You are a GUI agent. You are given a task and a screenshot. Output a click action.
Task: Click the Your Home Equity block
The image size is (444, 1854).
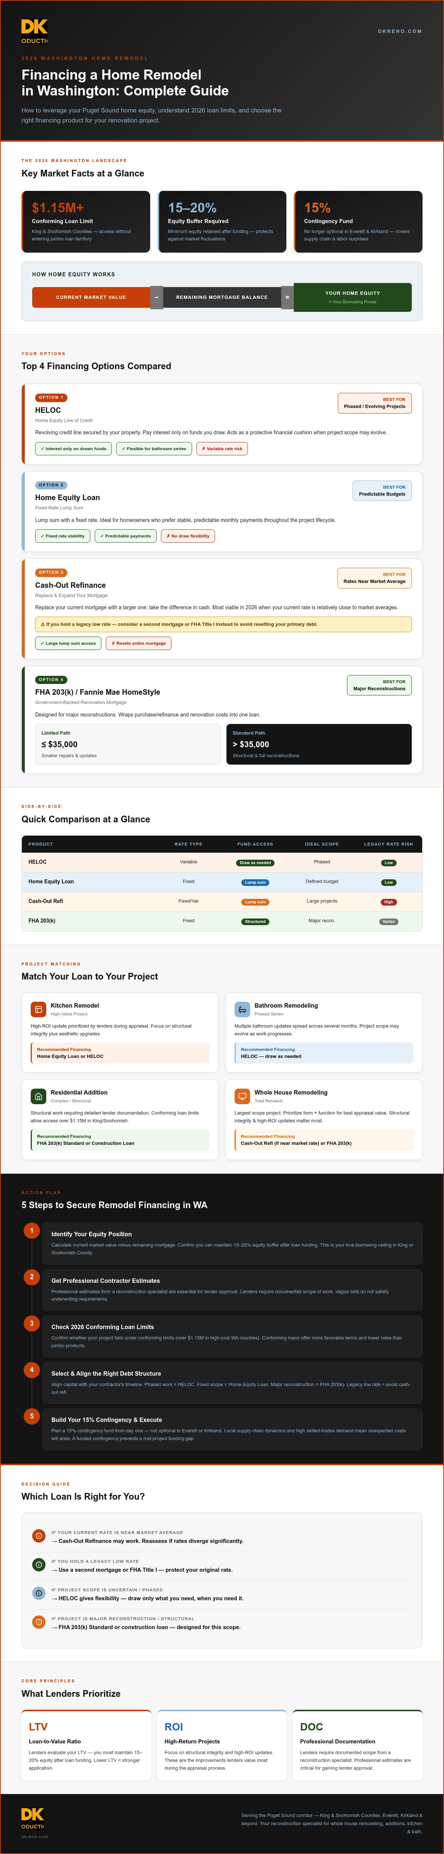click(353, 297)
